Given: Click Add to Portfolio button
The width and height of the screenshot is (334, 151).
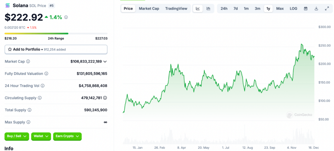Looking at the screenshot, I should pyautogui.click(x=56, y=49).
